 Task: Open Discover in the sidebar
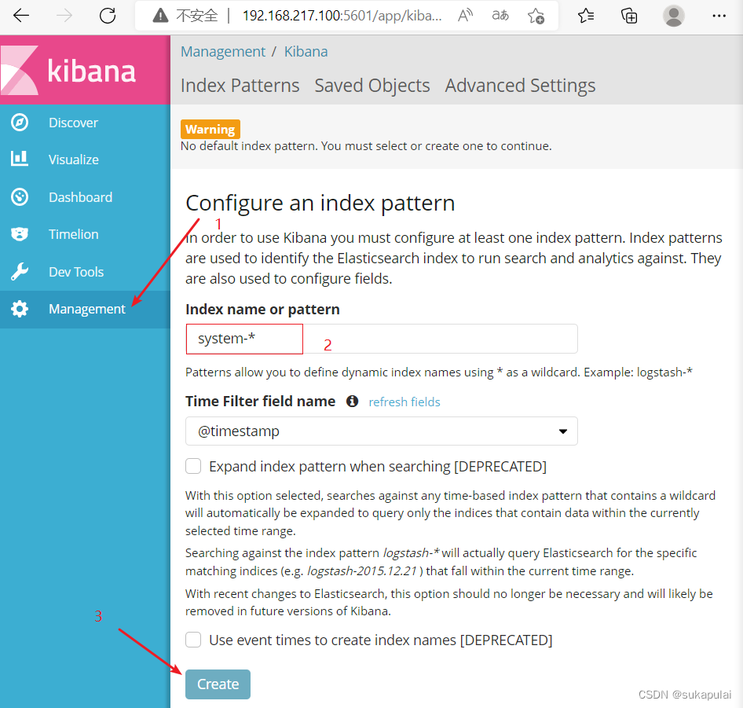pyautogui.click(x=85, y=123)
